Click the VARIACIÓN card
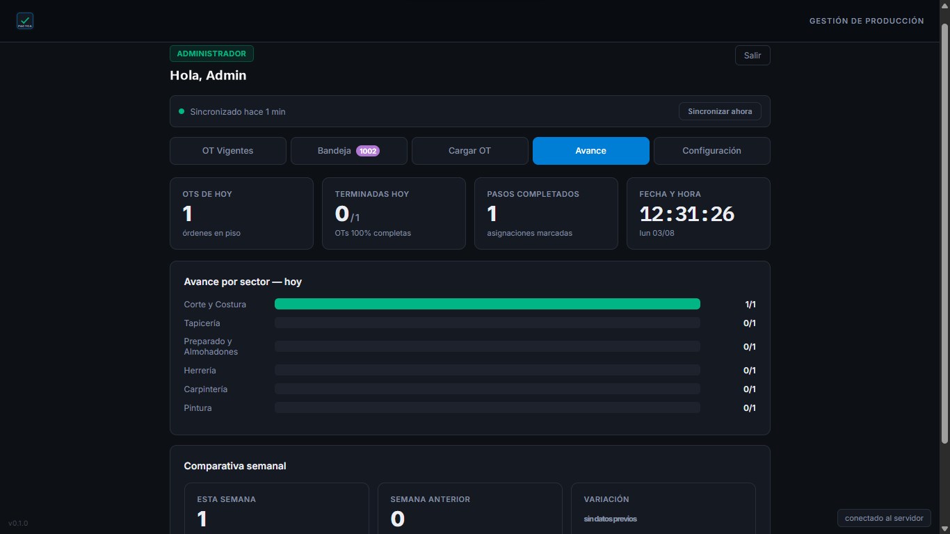This screenshot has width=950, height=534. (x=663, y=508)
